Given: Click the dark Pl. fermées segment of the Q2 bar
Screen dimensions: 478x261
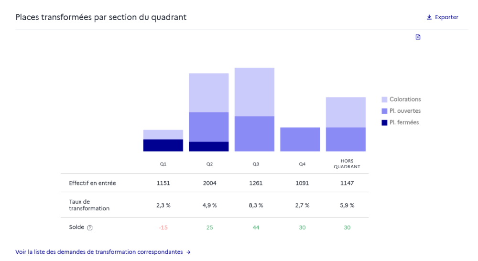Looking at the screenshot, I should 208,146.
